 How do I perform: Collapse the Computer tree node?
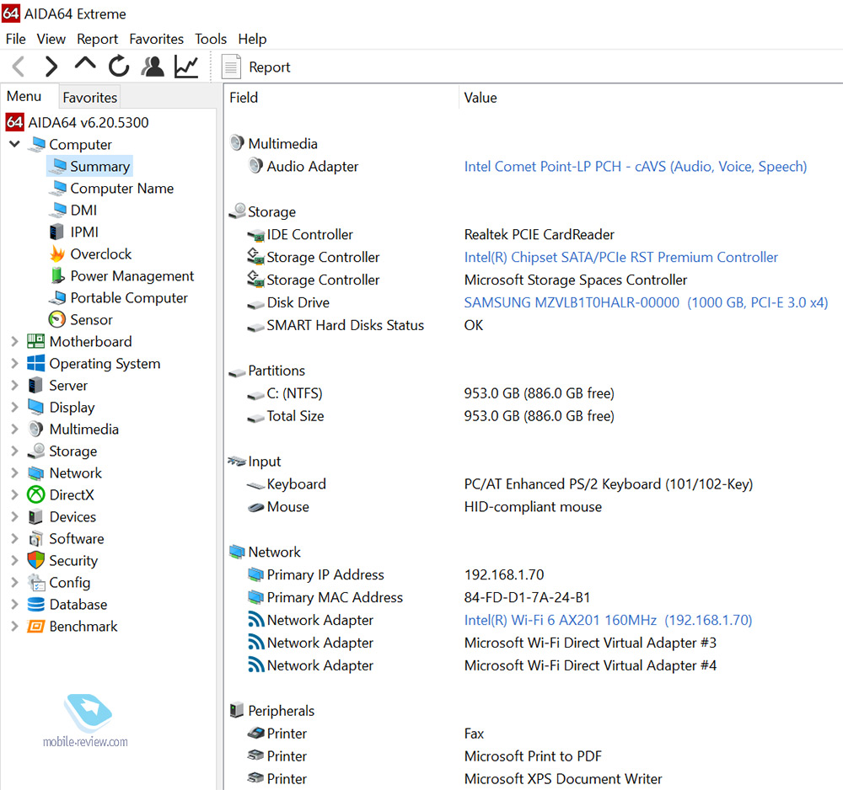pos(14,144)
